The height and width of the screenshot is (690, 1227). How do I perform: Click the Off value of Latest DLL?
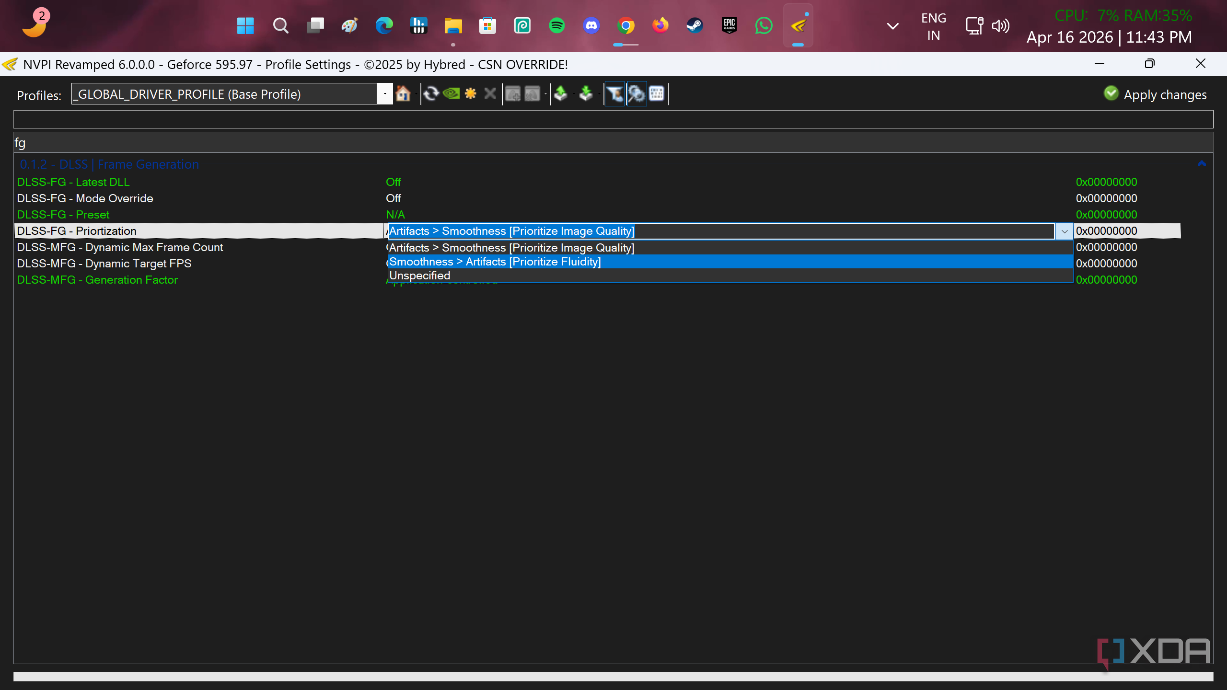pos(393,182)
